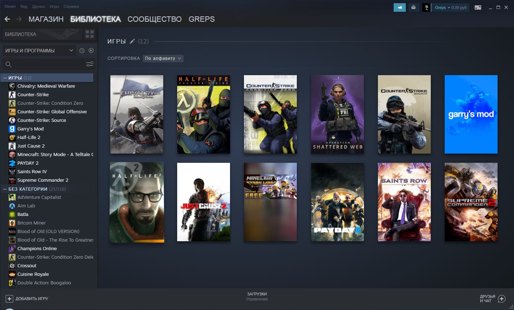The width and height of the screenshot is (514, 310).
Task: Click Garry's Mod icon in sidebar
Action: [x=12, y=129]
